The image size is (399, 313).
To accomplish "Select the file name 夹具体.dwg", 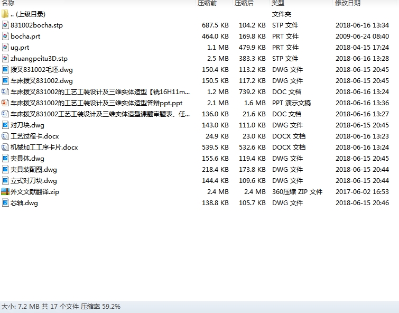I will [x=27, y=159].
